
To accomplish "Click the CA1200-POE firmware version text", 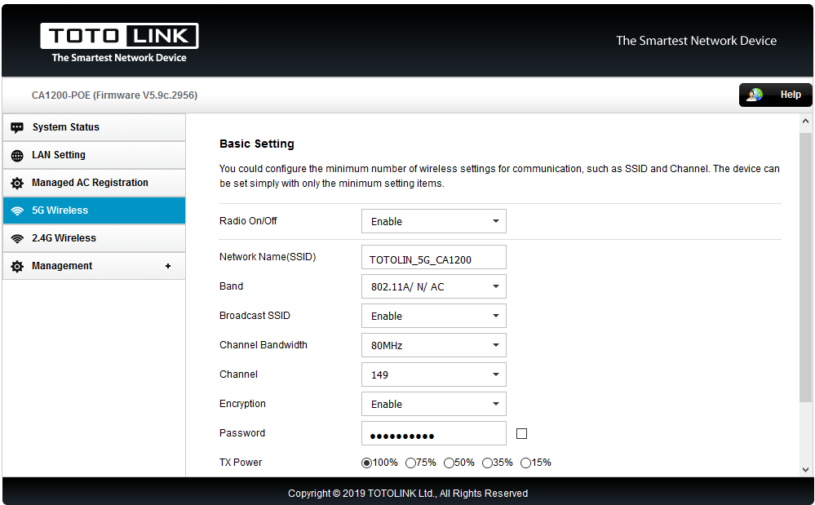I will (114, 95).
